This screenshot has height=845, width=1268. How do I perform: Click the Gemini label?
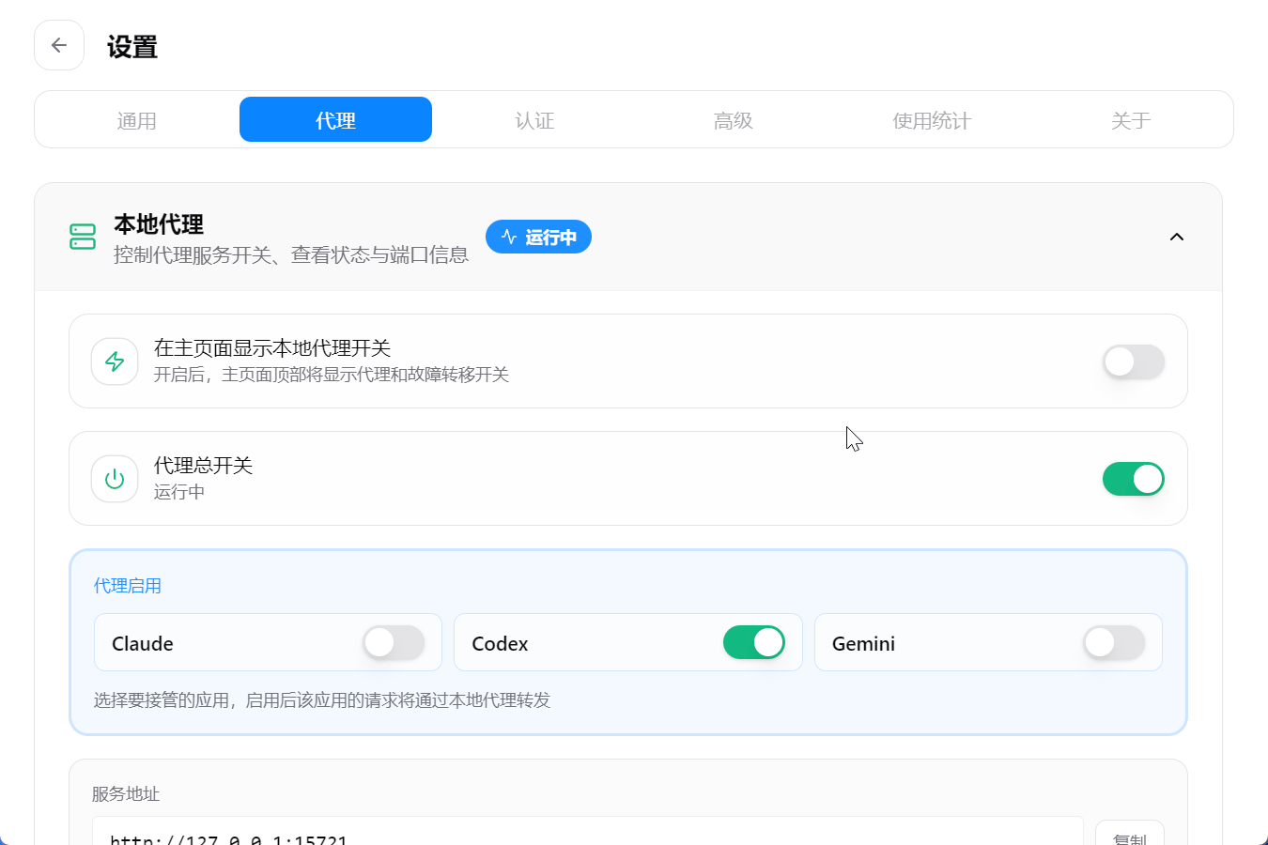tap(863, 644)
